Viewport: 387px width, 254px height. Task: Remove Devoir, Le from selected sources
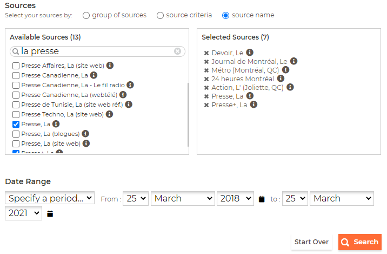(x=206, y=53)
